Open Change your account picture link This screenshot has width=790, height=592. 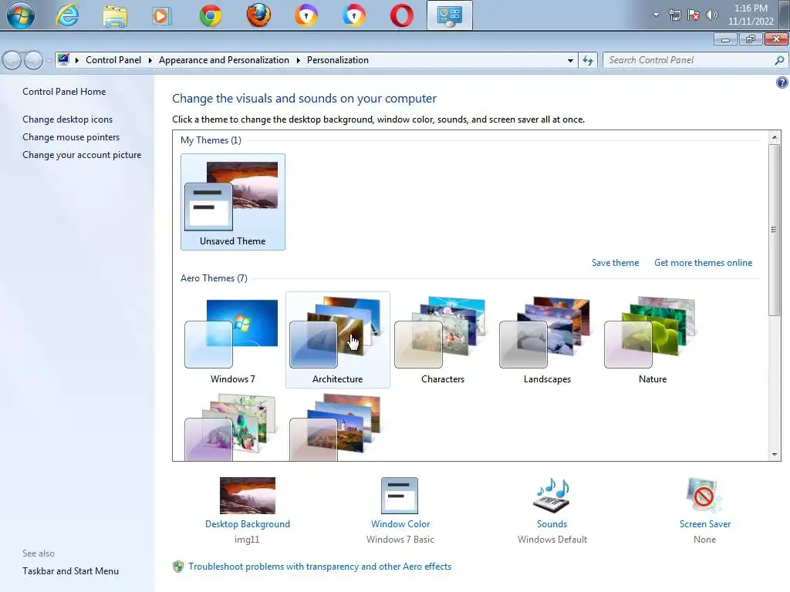(x=82, y=155)
